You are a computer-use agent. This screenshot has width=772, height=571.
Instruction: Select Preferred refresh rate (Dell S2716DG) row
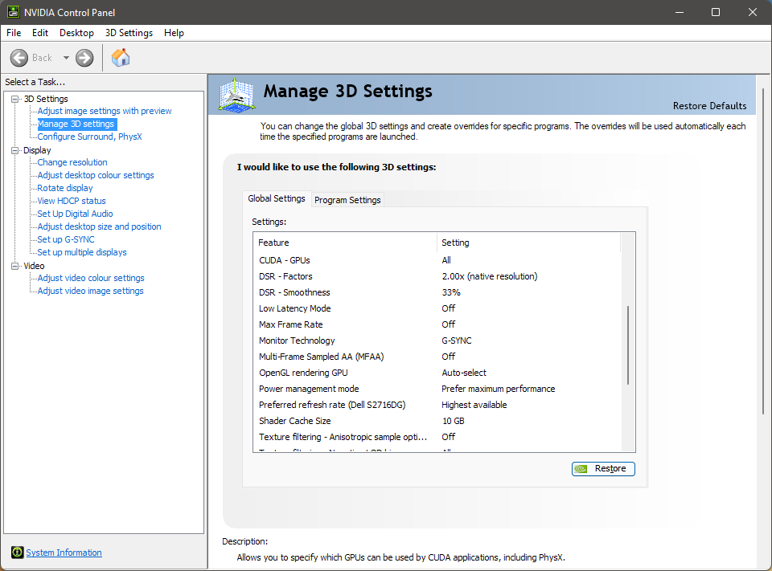437,405
